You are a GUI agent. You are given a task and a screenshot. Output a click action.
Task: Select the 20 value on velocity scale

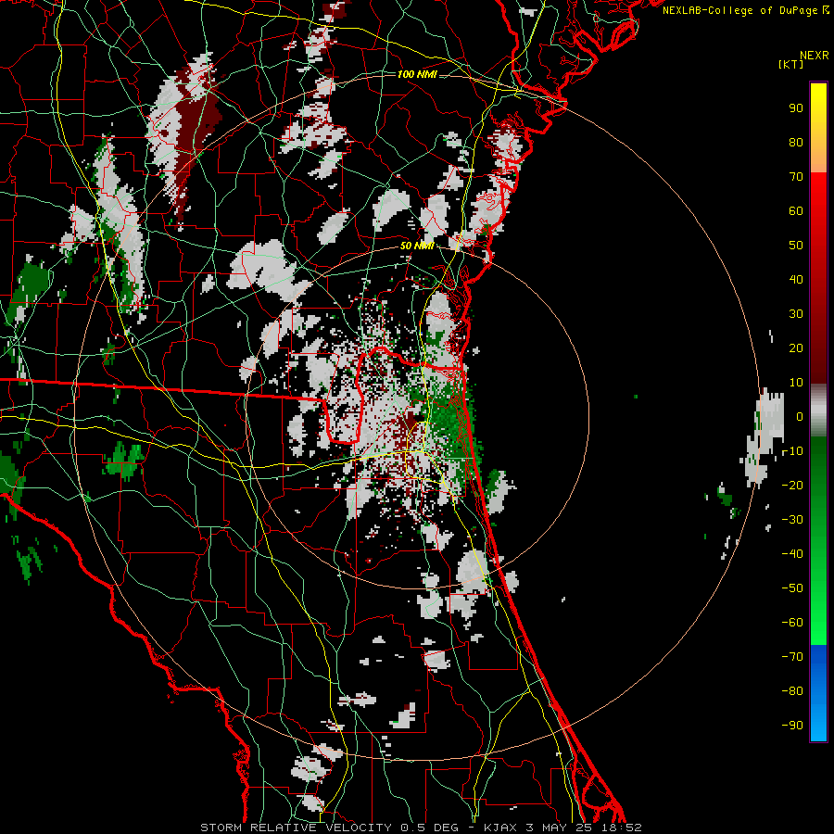coord(796,347)
